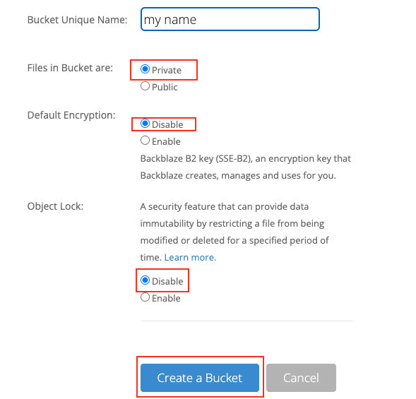Click the "Public" option label text
Screen dimensions: 416x399
165,88
